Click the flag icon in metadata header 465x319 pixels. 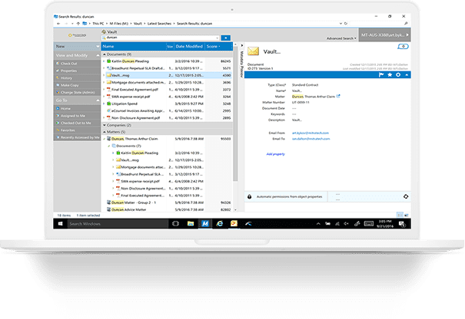[381, 75]
